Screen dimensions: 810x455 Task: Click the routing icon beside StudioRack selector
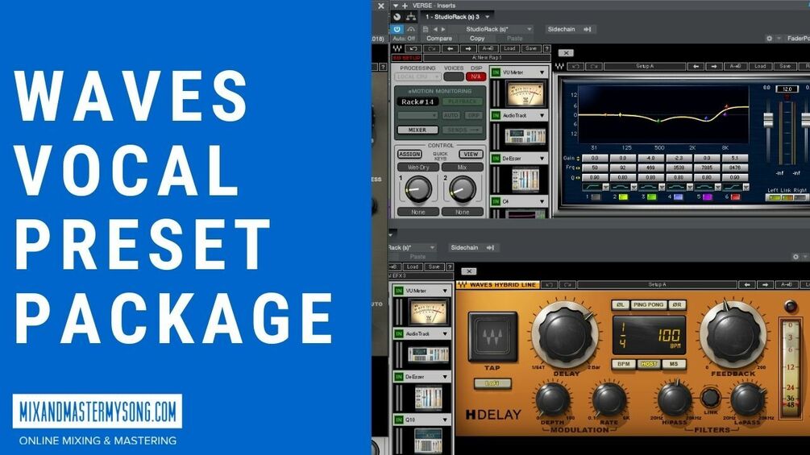click(x=411, y=17)
